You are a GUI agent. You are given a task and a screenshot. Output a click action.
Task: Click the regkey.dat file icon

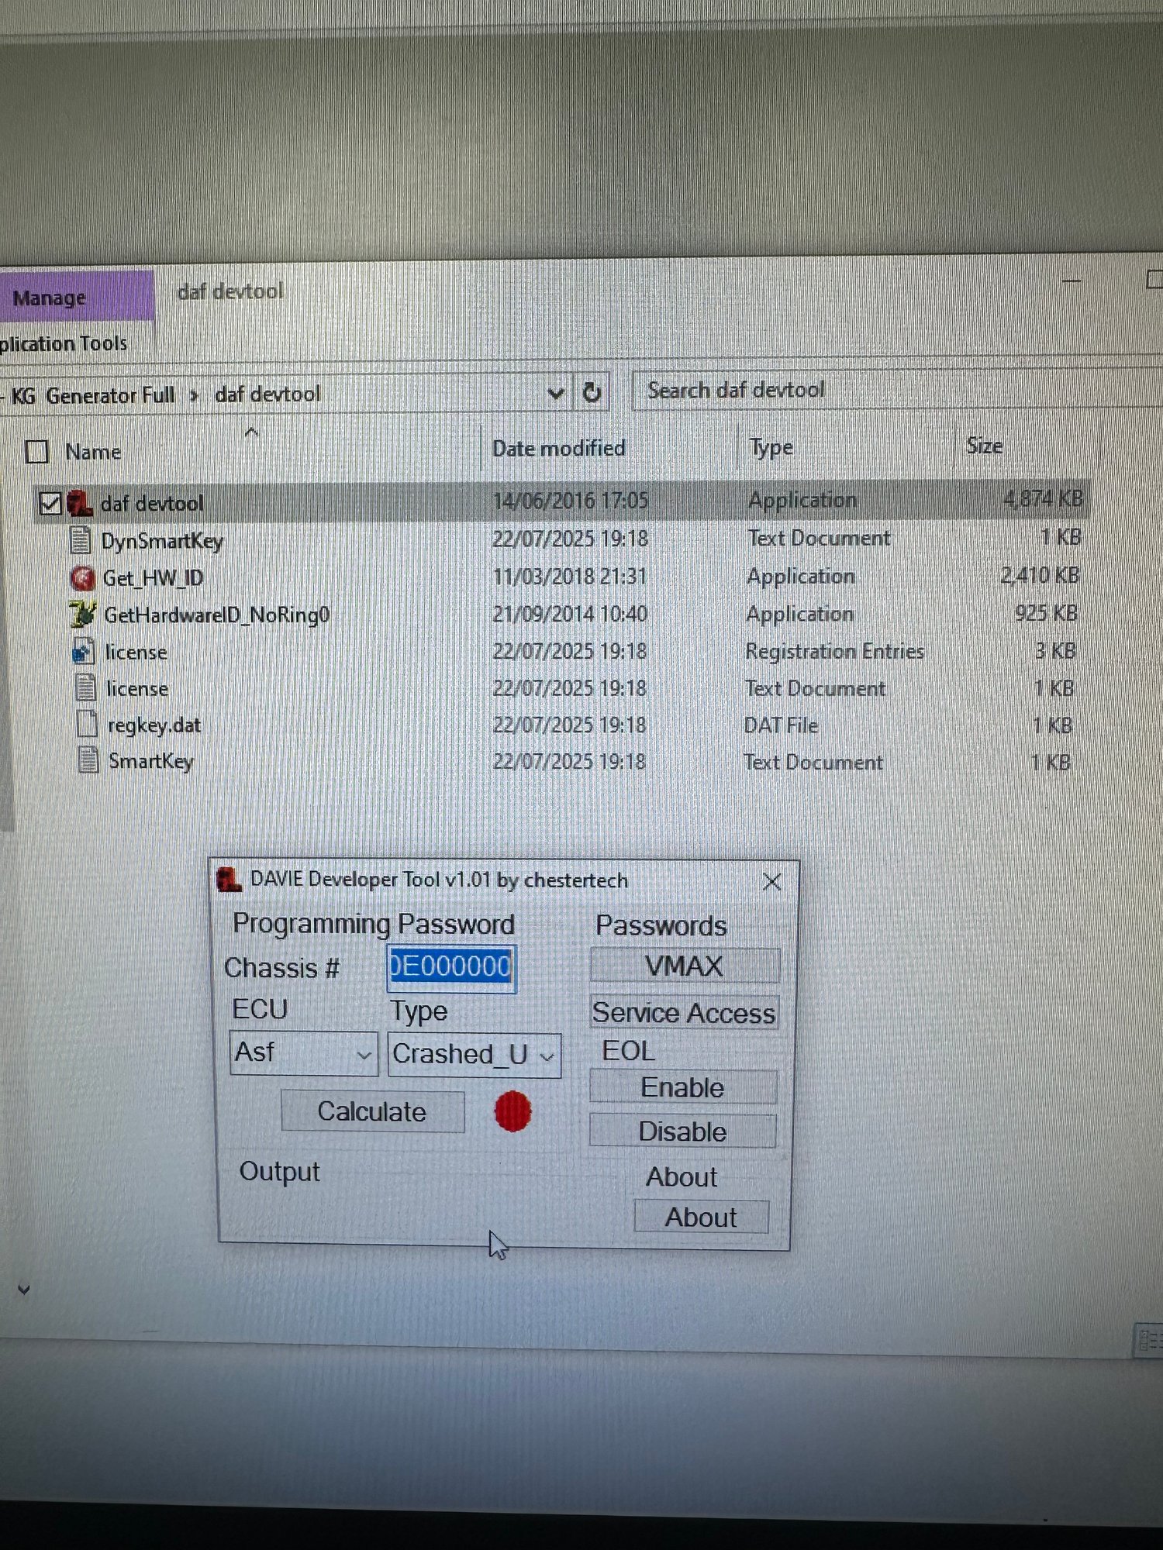pyautogui.click(x=87, y=725)
